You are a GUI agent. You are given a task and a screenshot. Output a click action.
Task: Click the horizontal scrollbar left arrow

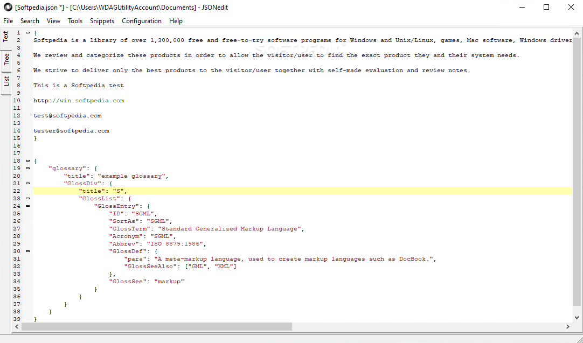tap(17, 326)
